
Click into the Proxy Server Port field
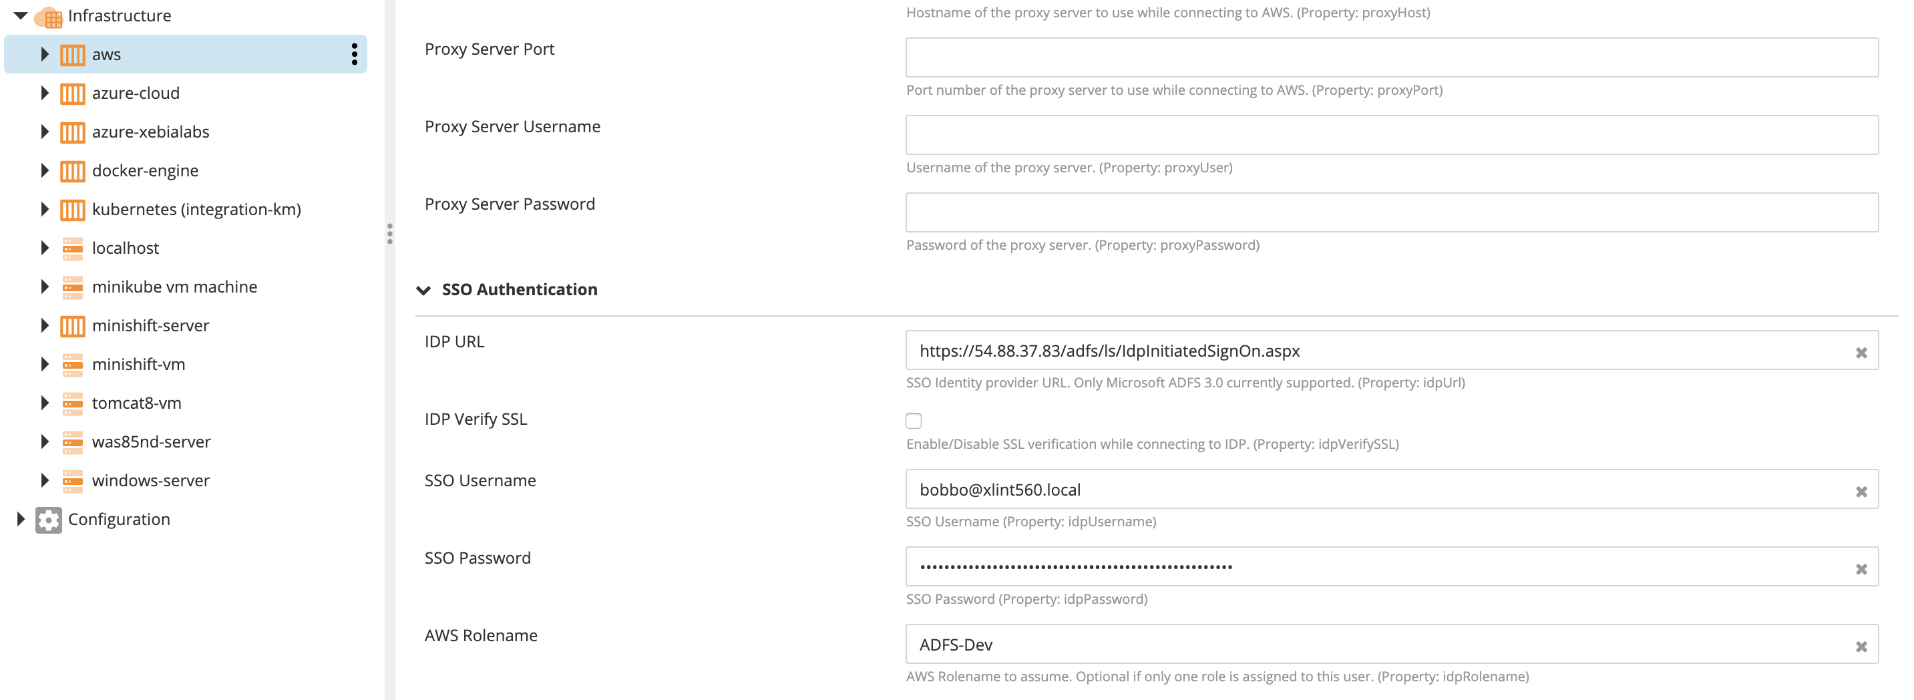click(1392, 58)
